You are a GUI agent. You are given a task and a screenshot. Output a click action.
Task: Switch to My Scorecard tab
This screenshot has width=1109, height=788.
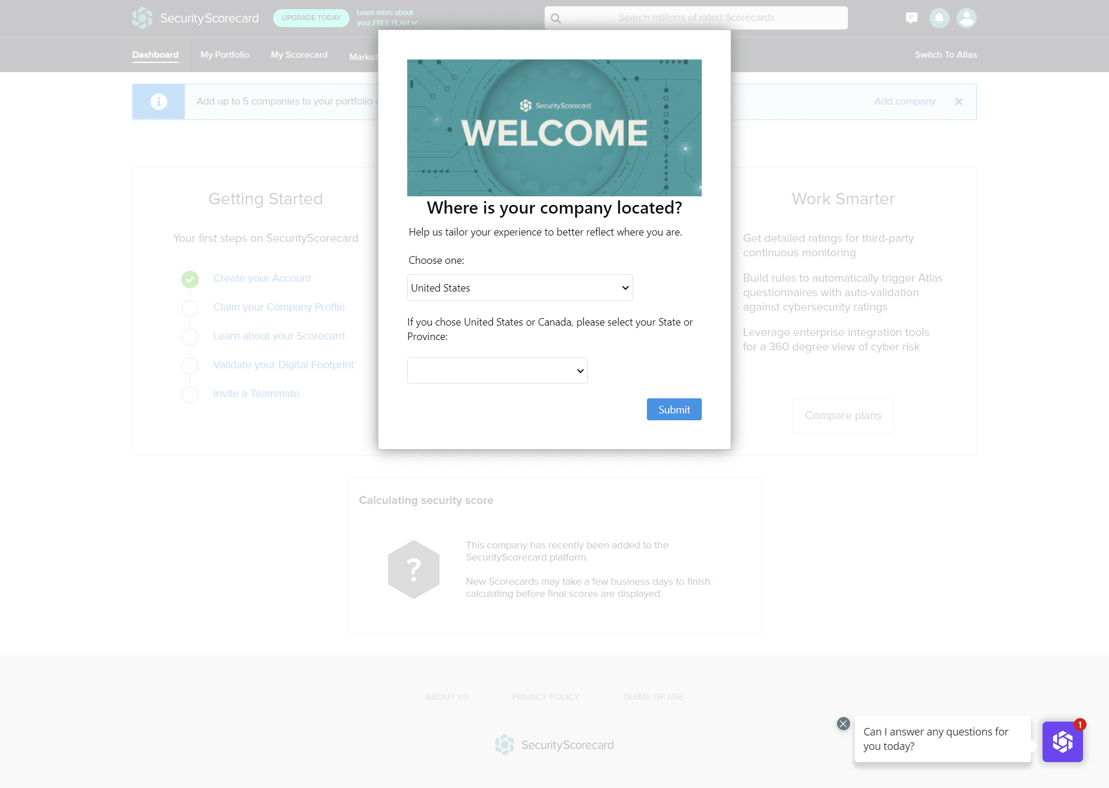tap(299, 55)
